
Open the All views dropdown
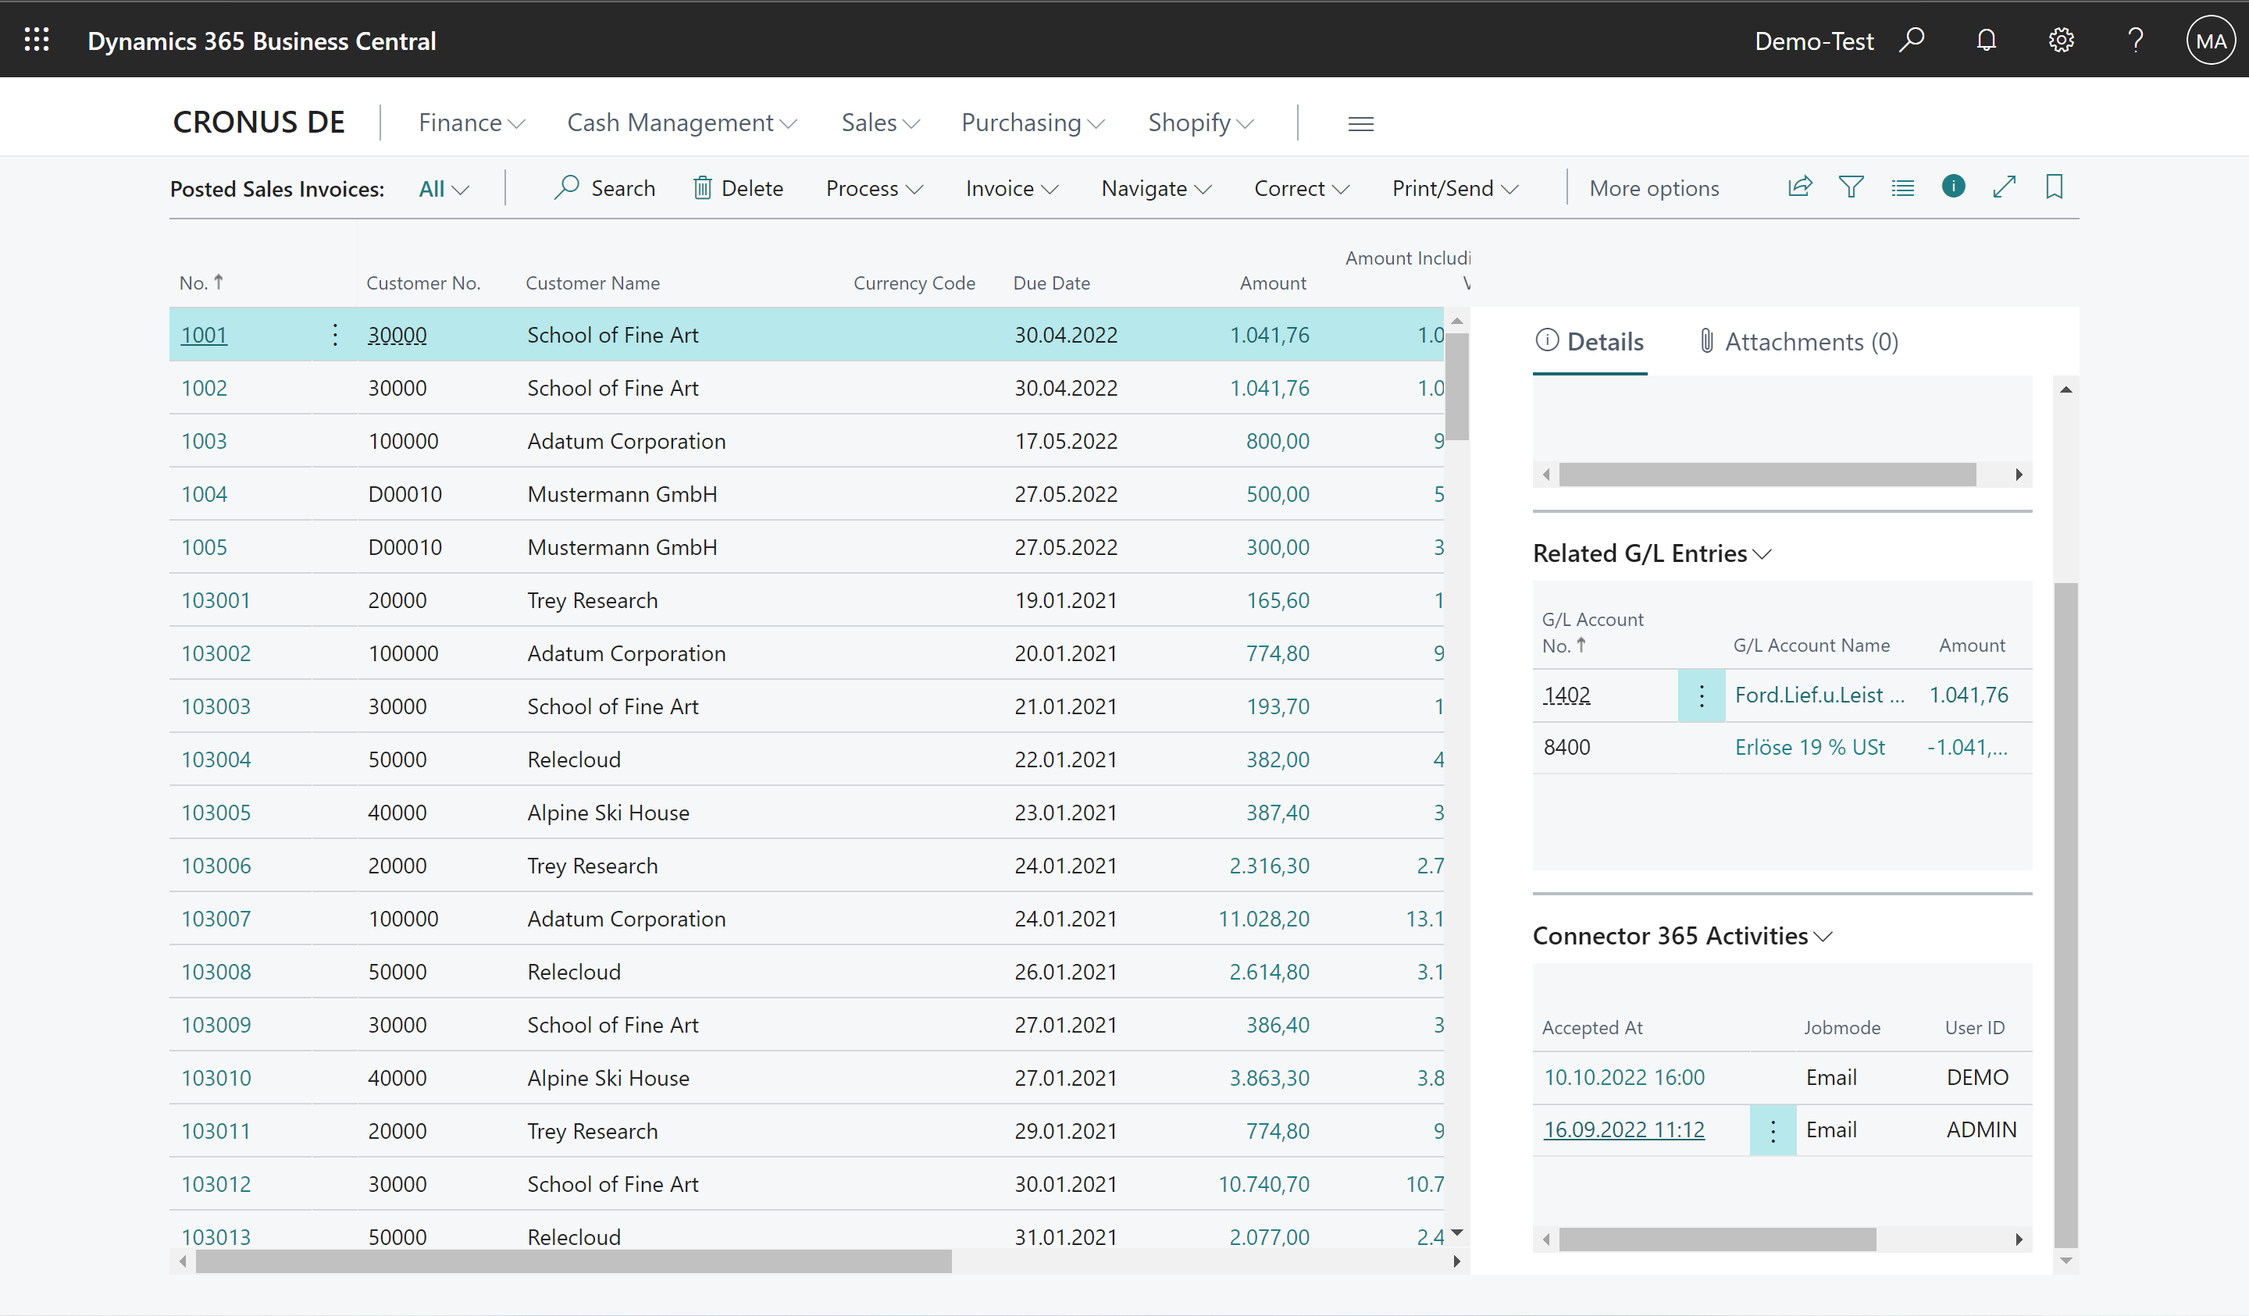[444, 189]
